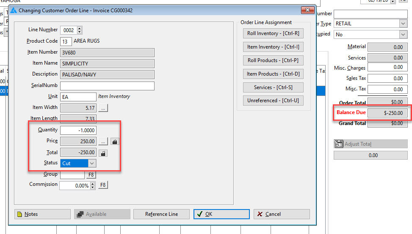Click the Material amount field
This screenshot has height=234, width=412.
tap(387, 47)
